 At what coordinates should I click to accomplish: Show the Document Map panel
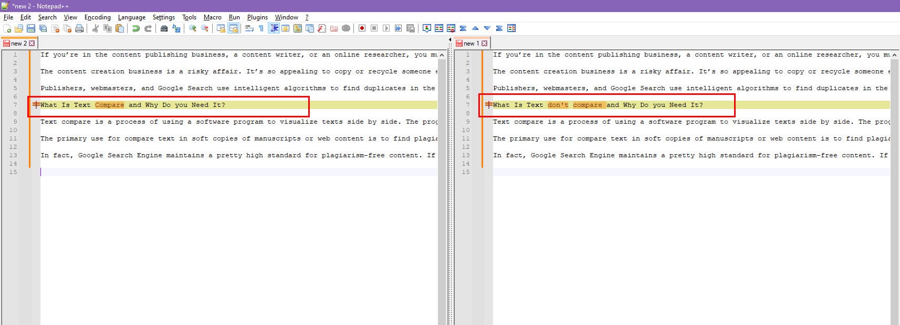coord(298,28)
